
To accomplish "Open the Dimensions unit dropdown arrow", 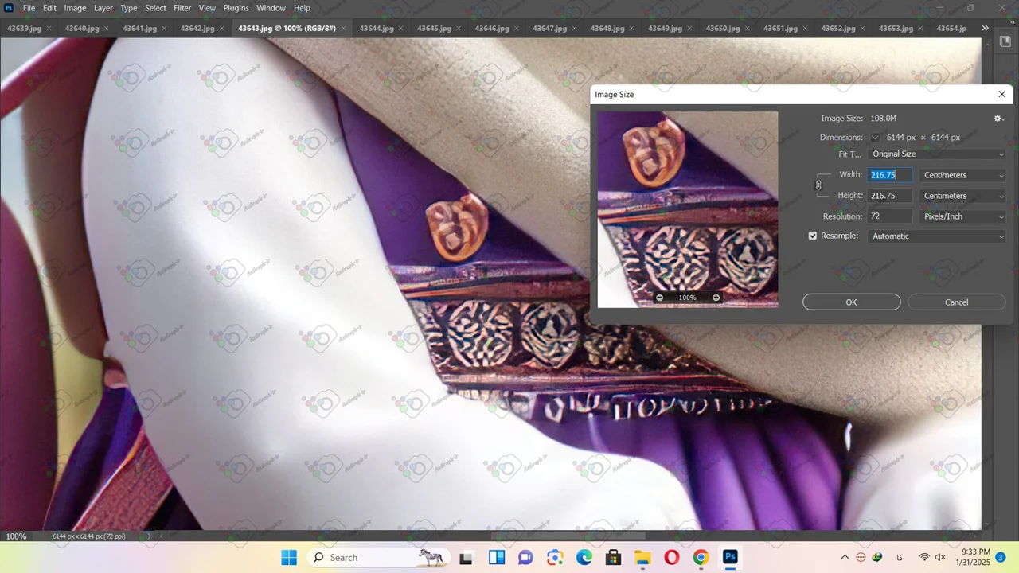I will coord(875,138).
